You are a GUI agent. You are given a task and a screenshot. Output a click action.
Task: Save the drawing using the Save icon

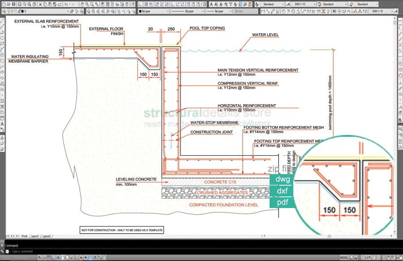(13, 4)
